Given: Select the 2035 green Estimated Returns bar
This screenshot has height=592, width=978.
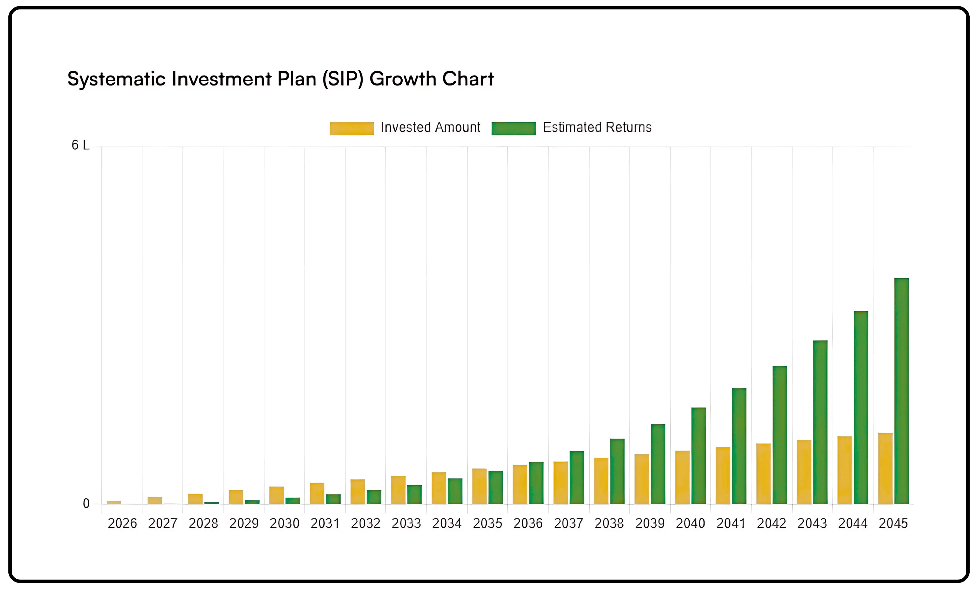Looking at the screenshot, I should coord(496,487).
